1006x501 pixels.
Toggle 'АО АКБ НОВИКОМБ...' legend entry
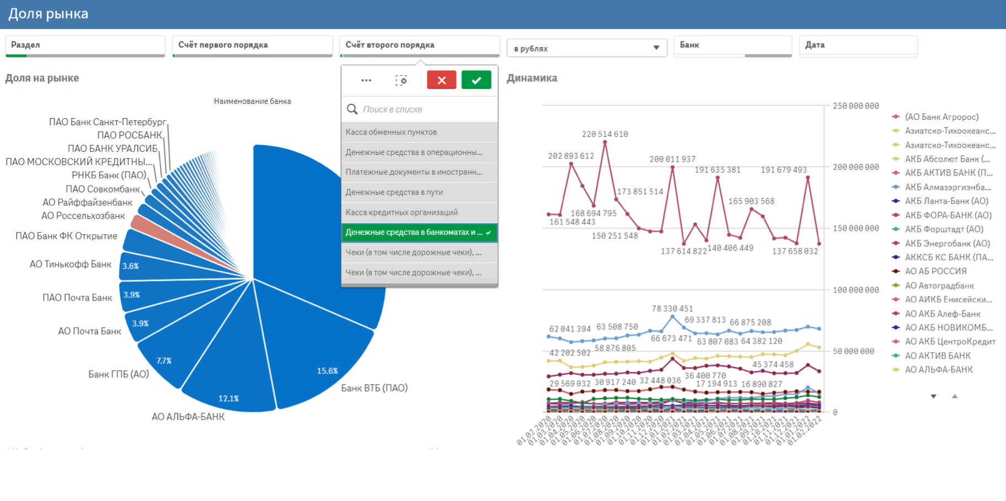pos(943,327)
